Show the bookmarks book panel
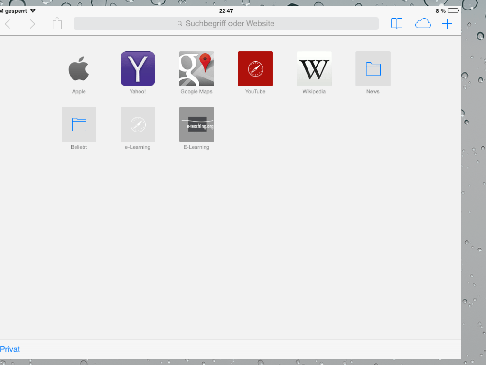Screen dimensions: 486x365 point(397,23)
